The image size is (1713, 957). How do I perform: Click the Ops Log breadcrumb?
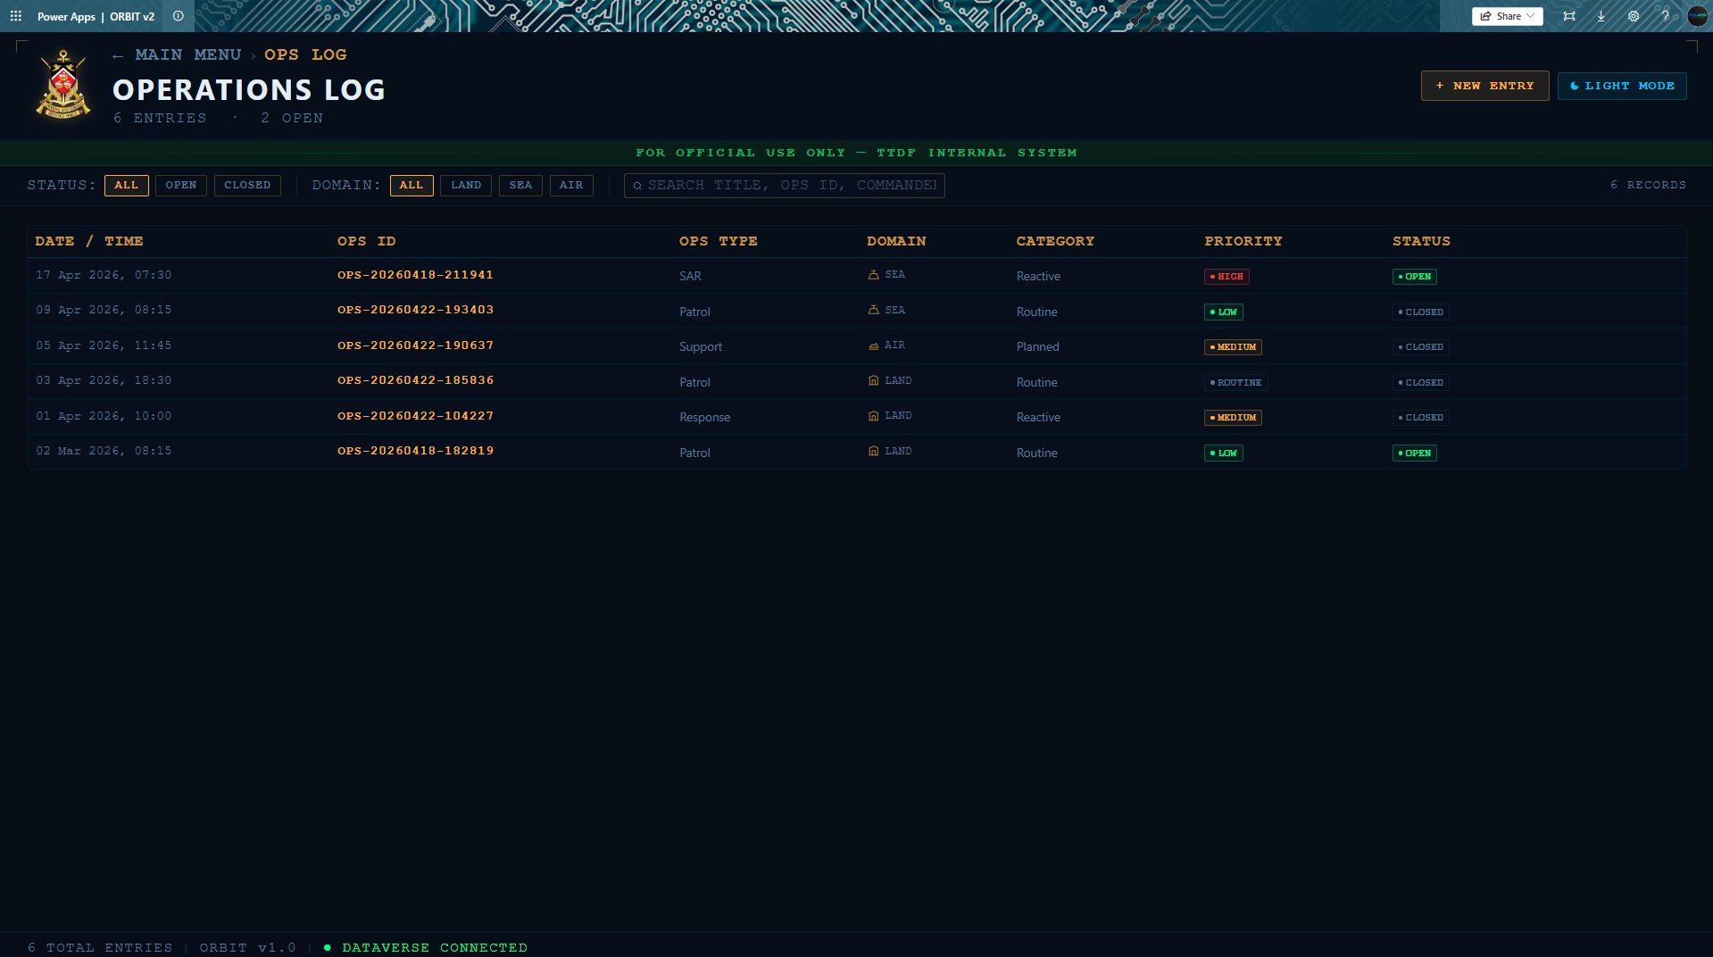coord(305,55)
